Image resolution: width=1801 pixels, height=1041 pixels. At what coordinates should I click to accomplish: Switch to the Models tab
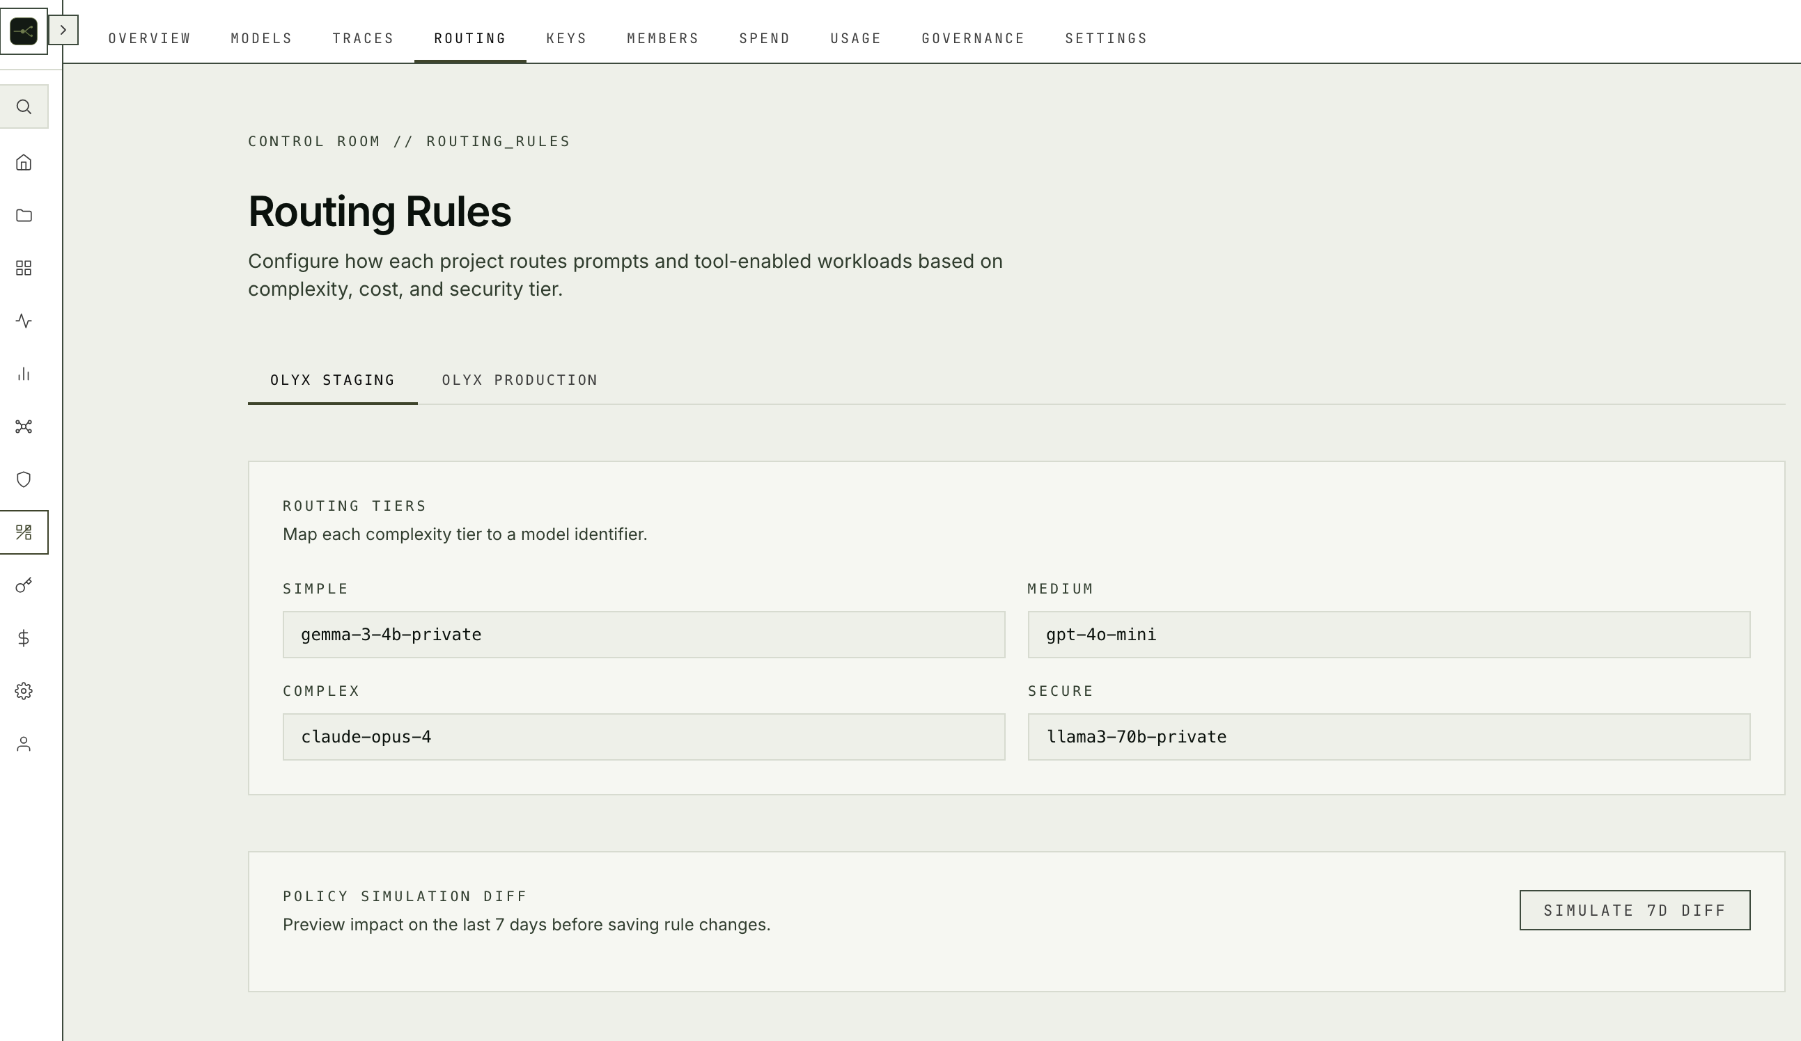click(x=262, y=38)
